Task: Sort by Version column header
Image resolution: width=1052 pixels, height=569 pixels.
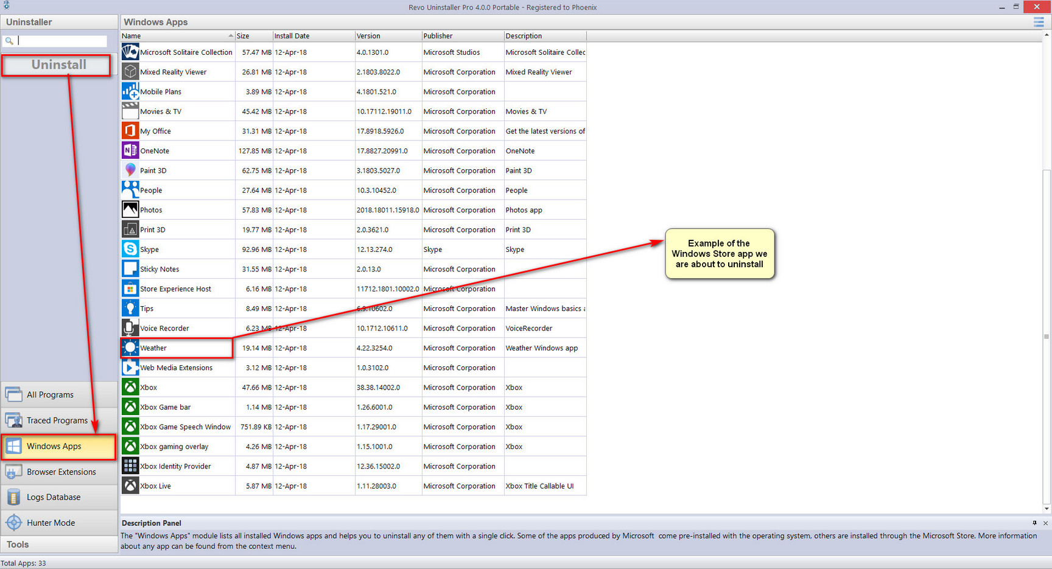Action: click(x=388, y=36)
